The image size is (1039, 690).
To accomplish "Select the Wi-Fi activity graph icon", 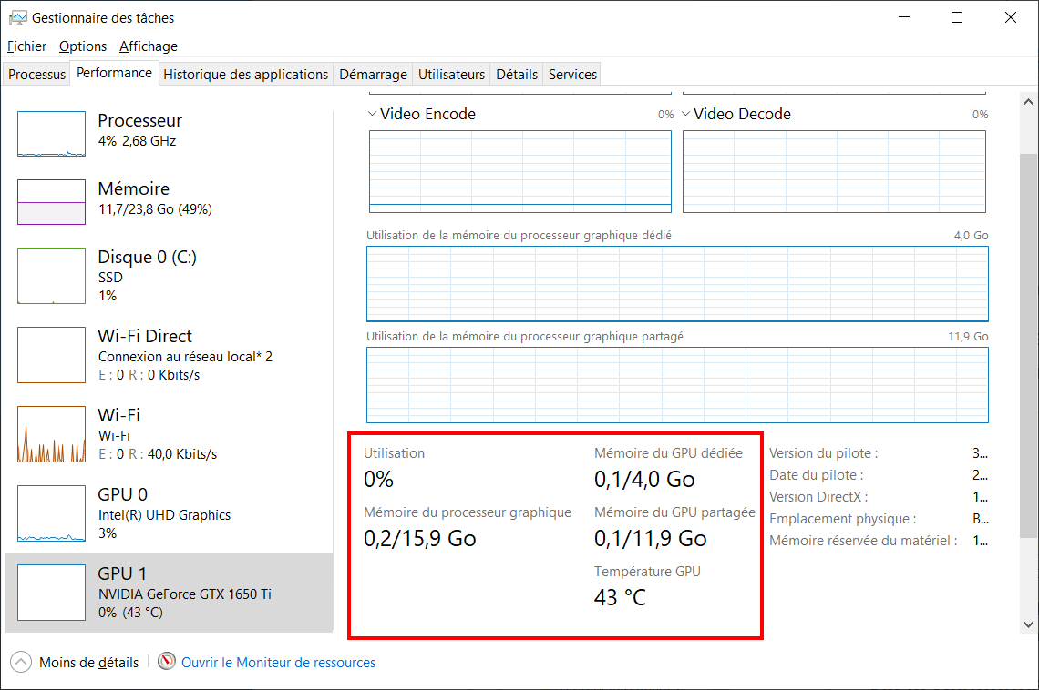I will 52,434.
